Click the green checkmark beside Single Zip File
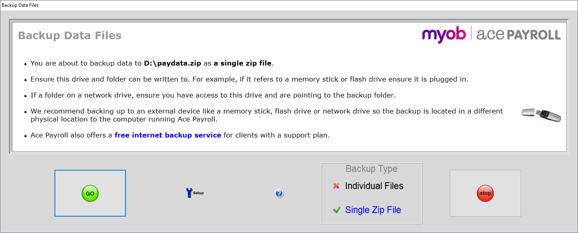 [x=337, y=210]
